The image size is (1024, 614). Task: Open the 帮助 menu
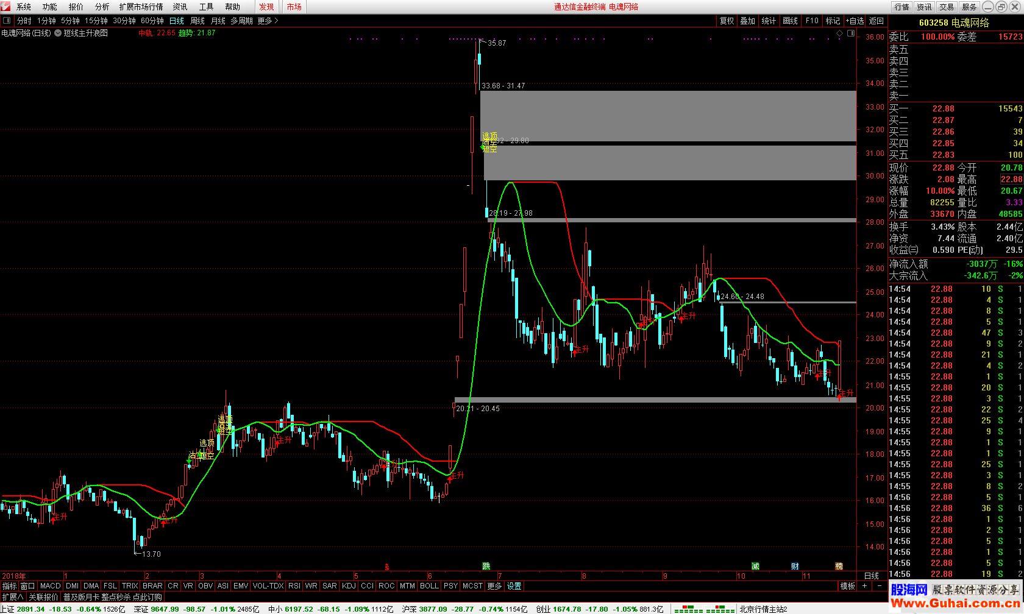coord(232,7)
